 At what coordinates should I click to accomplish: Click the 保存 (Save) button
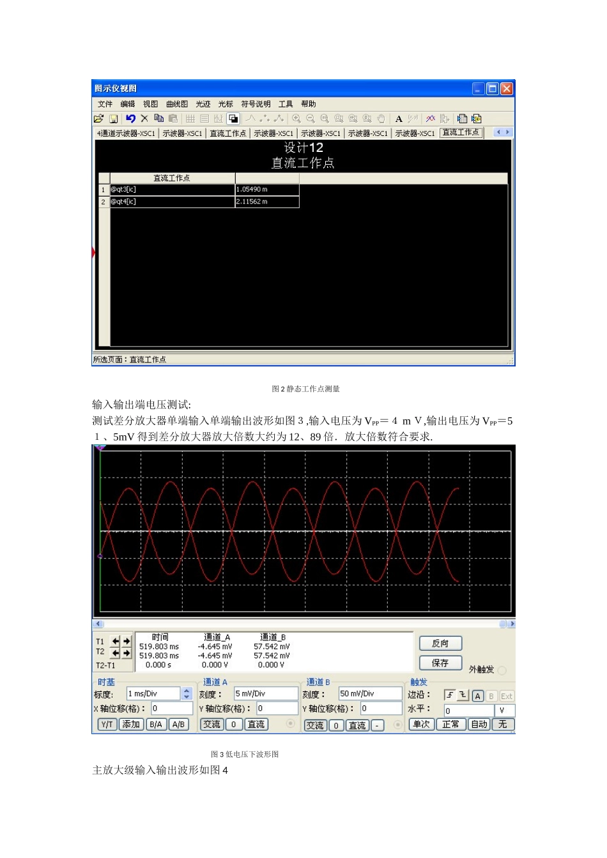440,663
